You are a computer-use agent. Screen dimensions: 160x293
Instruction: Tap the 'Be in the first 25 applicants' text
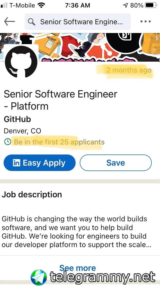tap(59, 142)
